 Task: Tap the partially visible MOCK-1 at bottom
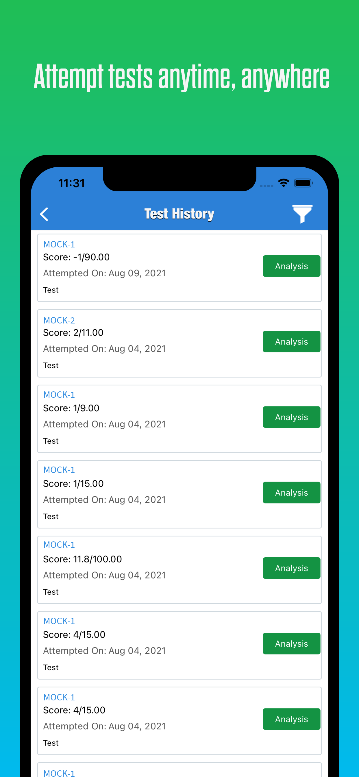59,772
